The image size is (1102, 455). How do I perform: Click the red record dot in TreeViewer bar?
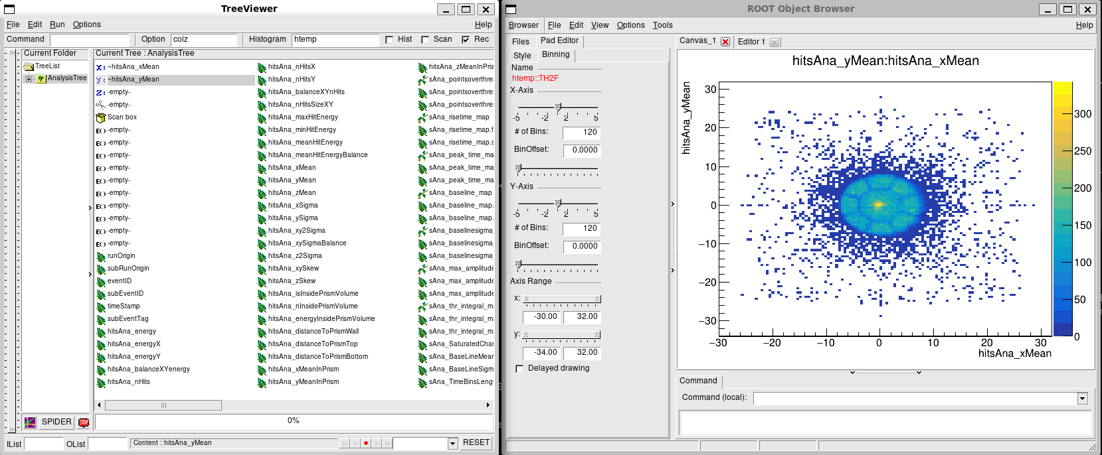(365, 443)
